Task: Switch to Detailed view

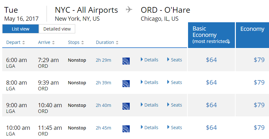Action: pyautogui.click(x=57, y=29)
